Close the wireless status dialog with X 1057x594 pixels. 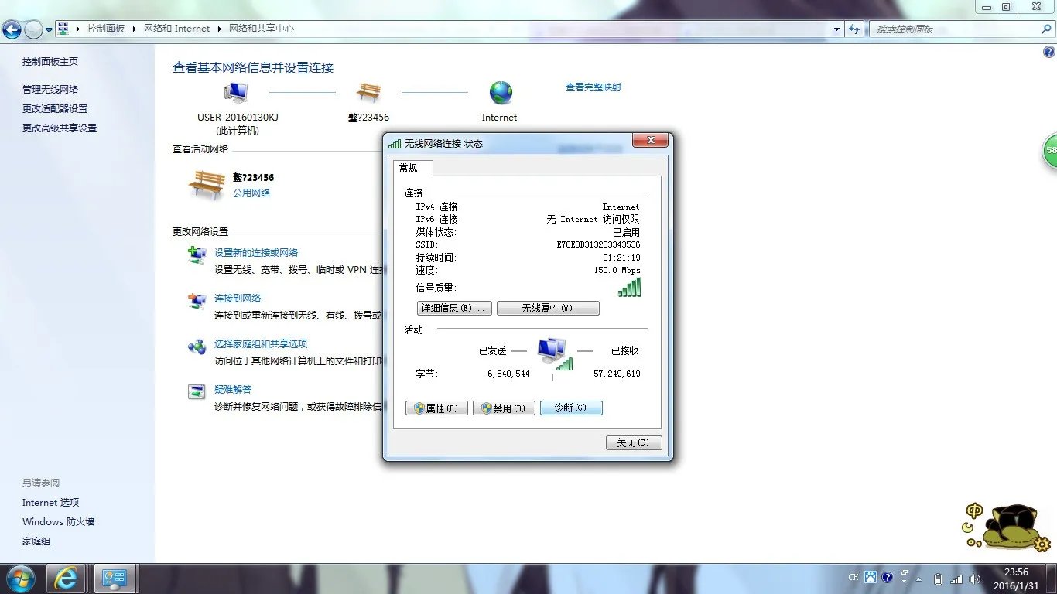pyautogui.click(x=650, y=141)
